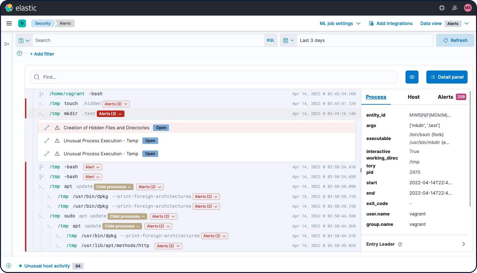Expand Alerts (2) on apt update 03:50:44.960
477x273 pixels.
point(158,226)
